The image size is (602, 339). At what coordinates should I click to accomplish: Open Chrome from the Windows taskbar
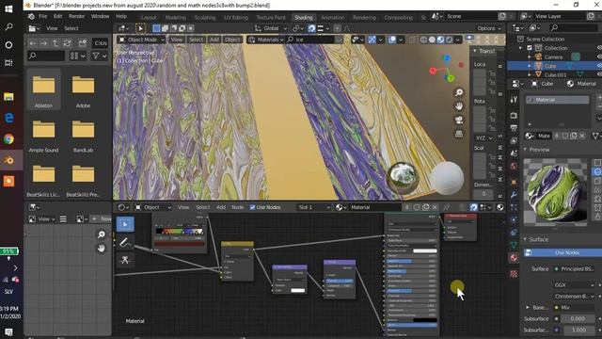8,138
